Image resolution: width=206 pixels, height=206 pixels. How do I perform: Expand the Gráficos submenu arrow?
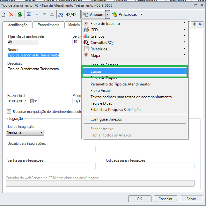pyautogui.click(x=184, y=36)
